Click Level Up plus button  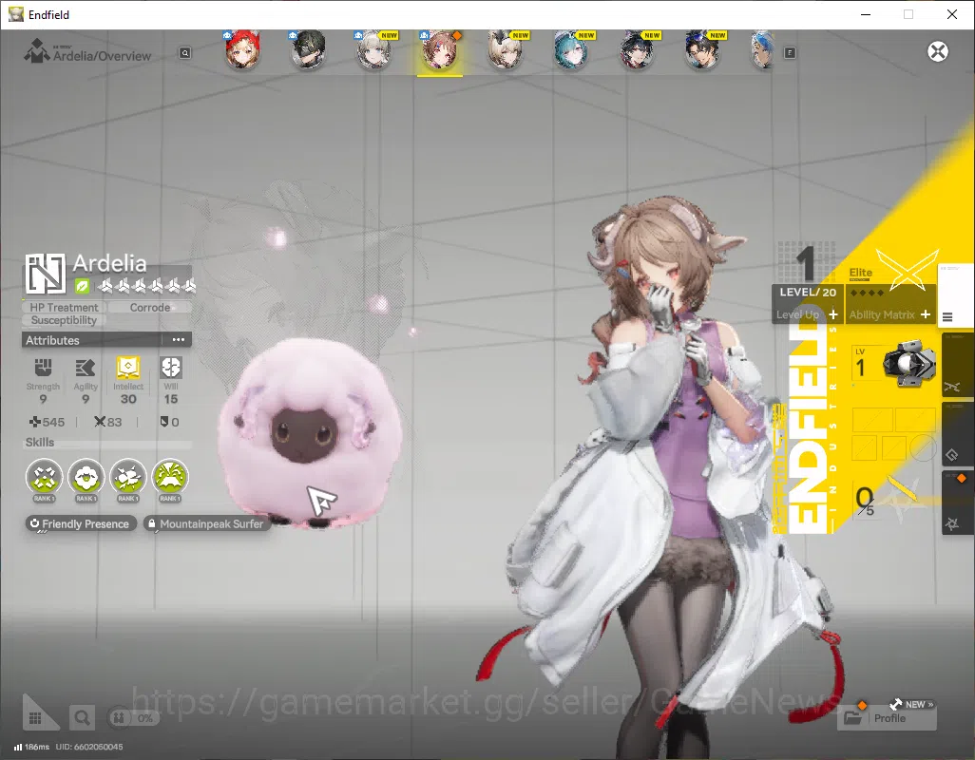tap(833, 315)
